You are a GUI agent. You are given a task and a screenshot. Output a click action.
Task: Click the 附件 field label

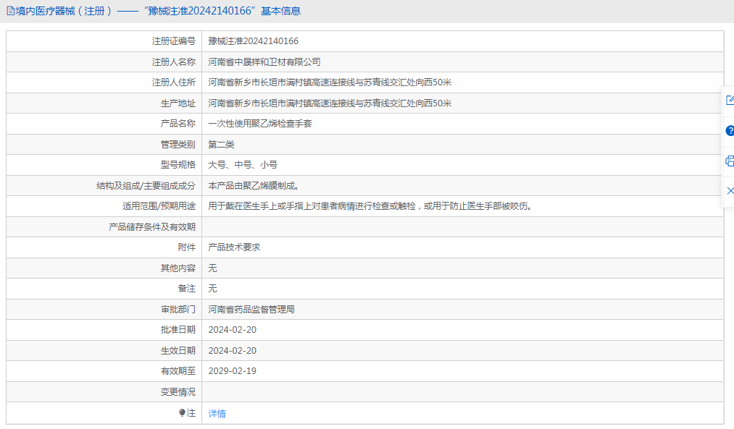(187, 247)
